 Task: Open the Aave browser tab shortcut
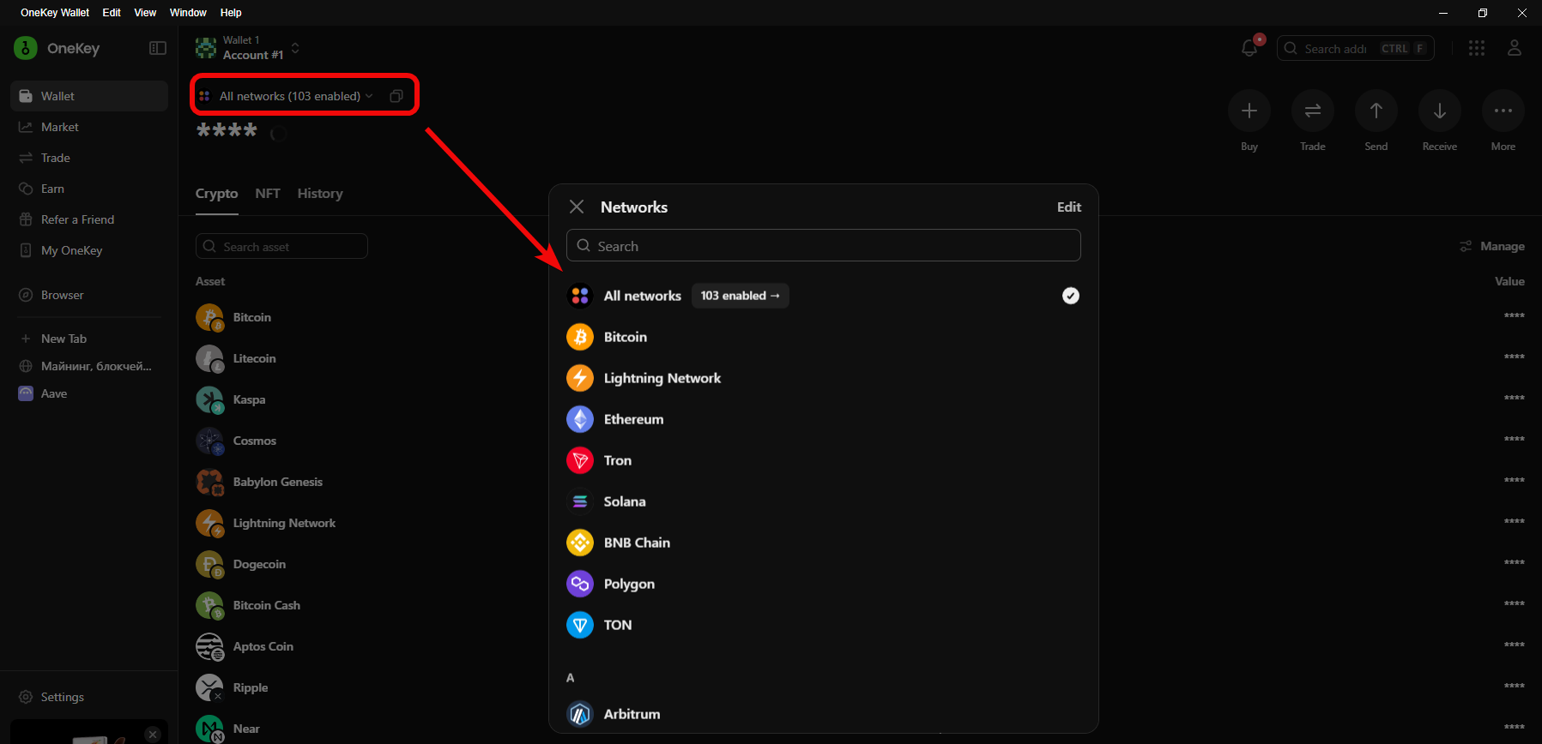(x=89, y=393)
